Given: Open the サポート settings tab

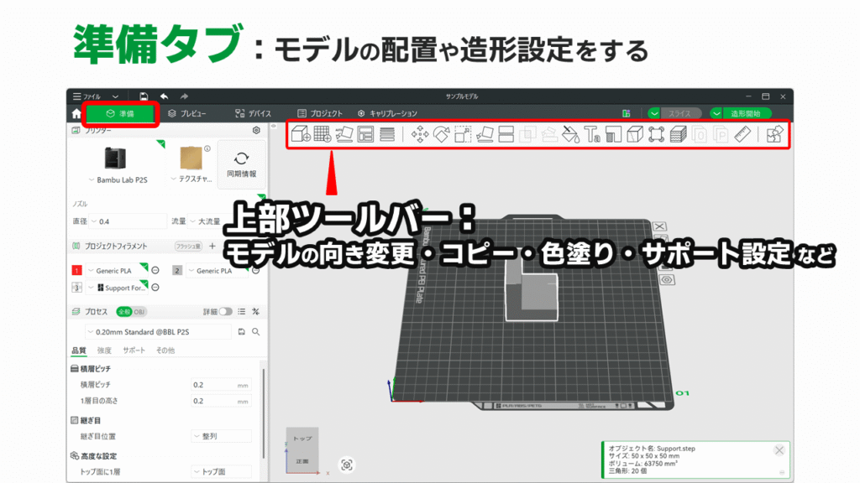Looking at the screenshot, I should [x=134, y=351].
